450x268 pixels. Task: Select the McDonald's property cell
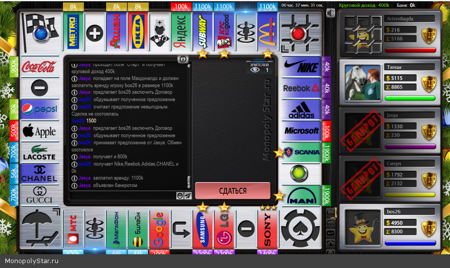point(267,31)
